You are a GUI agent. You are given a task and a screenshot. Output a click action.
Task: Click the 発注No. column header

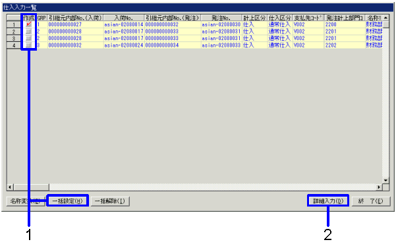coord(221,18)
